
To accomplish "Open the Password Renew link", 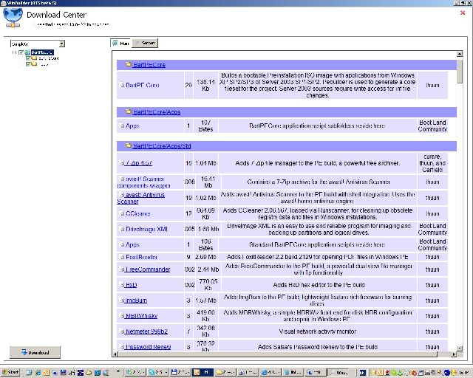I will coord(148,347).
